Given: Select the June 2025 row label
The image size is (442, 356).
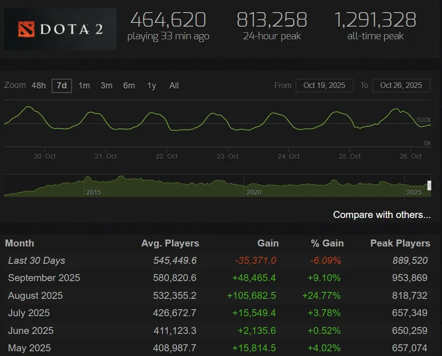Looking at the screenshot, I should click(x=31, y=330).
